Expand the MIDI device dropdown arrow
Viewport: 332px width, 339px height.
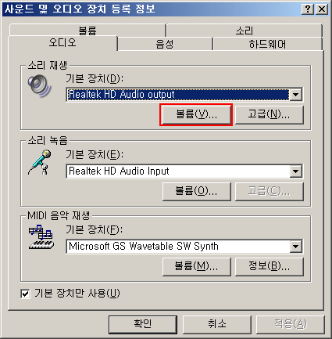click(x=295, y=247)
